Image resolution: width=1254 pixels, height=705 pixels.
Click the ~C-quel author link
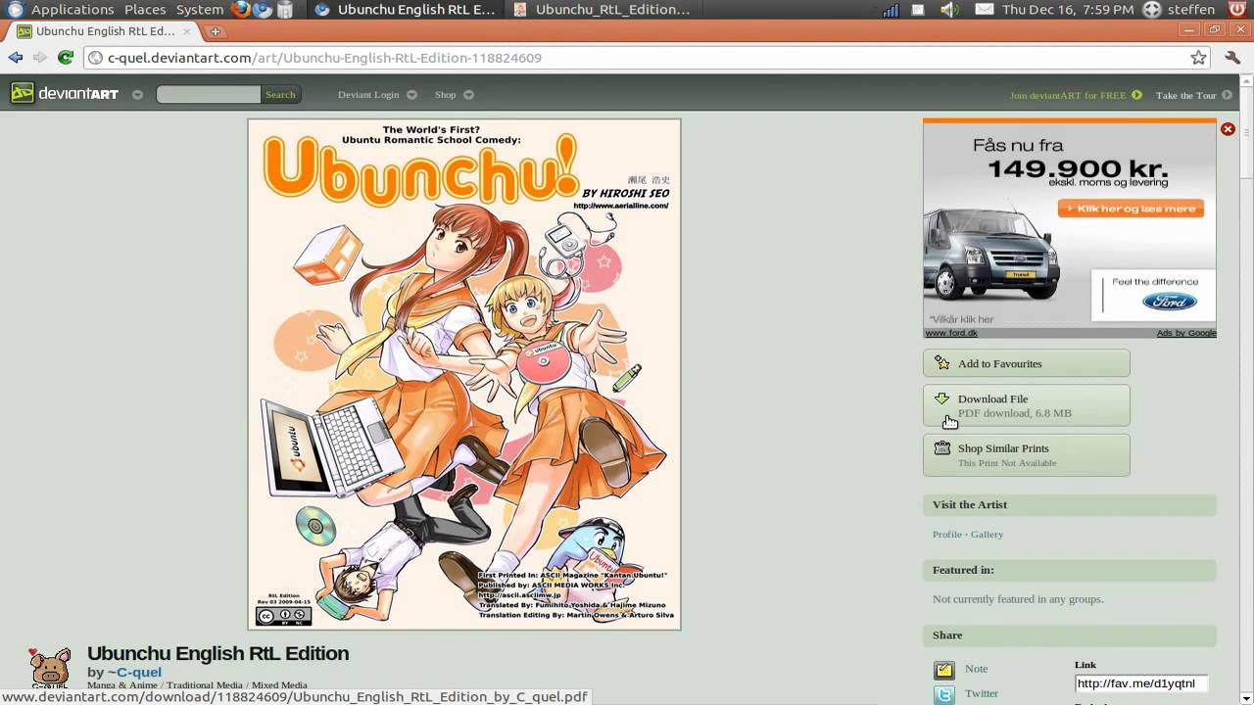coord(134,673)
